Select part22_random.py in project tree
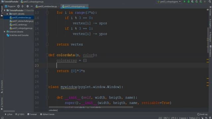 [x=19, y=25]
